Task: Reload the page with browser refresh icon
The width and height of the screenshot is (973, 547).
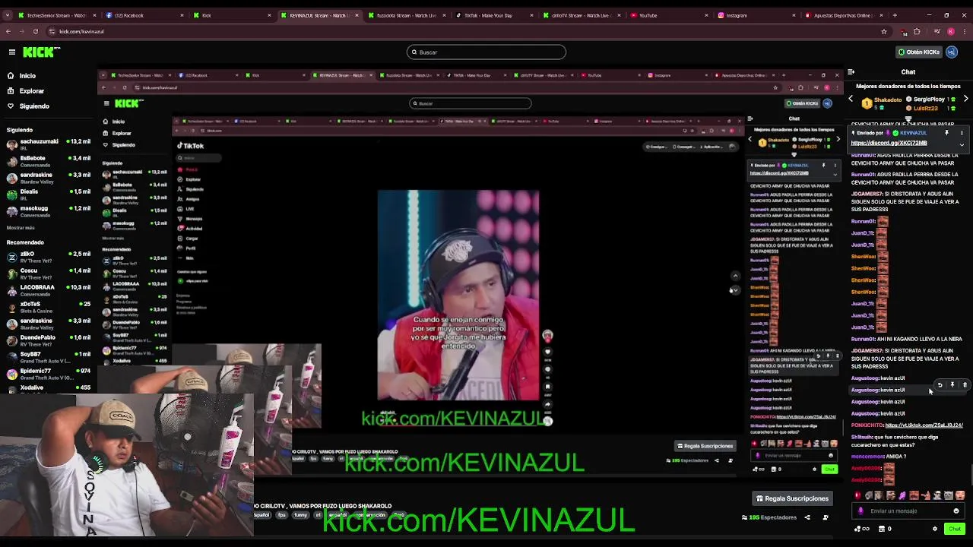Action: tap(36, 31)
